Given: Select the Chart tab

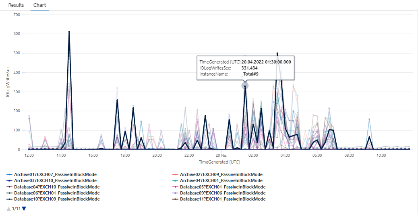Looking at the screenshot, I should pos(39,5).
